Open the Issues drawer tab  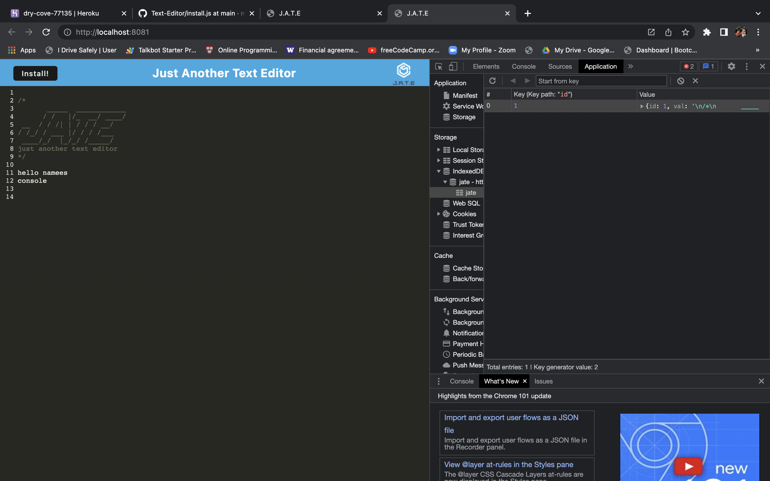[543, 381]
